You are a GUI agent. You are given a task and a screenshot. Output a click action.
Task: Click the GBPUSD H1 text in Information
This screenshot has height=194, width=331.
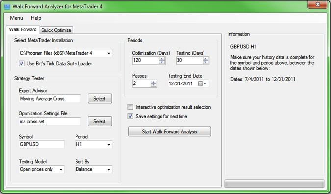point(243,47)
